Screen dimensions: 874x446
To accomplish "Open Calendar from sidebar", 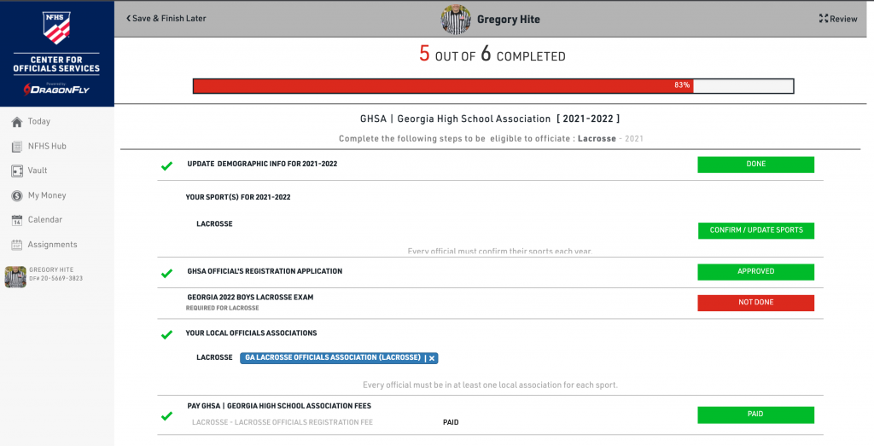I will point(45,219).
